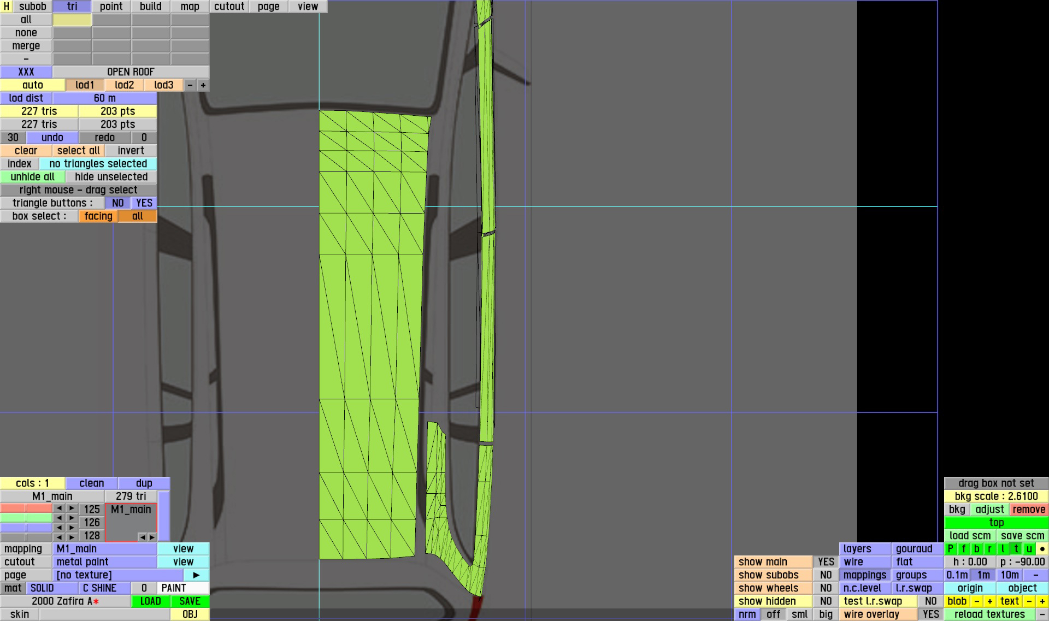The height and width of the screenshot is (621, 1049).
Task: Click the plus button beside blob
Action: (989, 601)
